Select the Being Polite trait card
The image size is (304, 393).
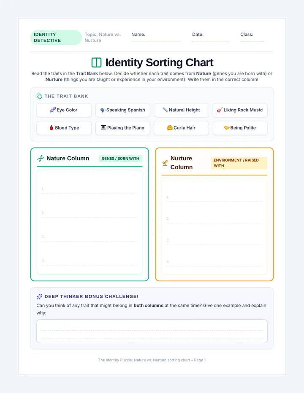coord(240,128)
